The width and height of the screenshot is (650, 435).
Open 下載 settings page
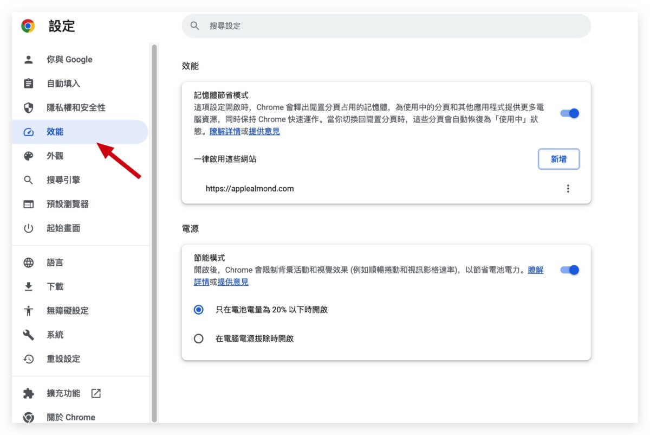[80, 286]
